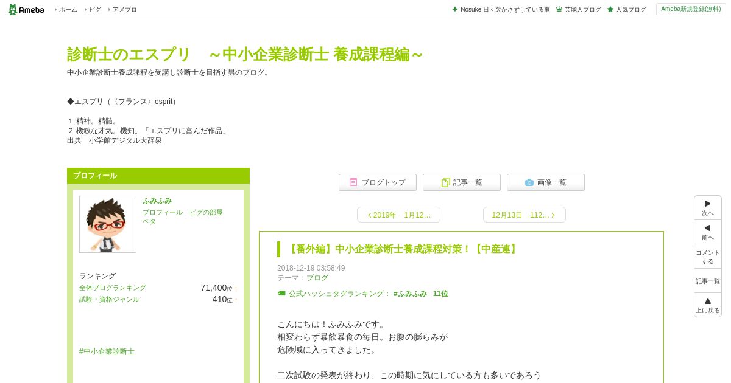This screenshot has width=731, height=383.
Task: Open the ホーム link in top bar
Action: 68,10
